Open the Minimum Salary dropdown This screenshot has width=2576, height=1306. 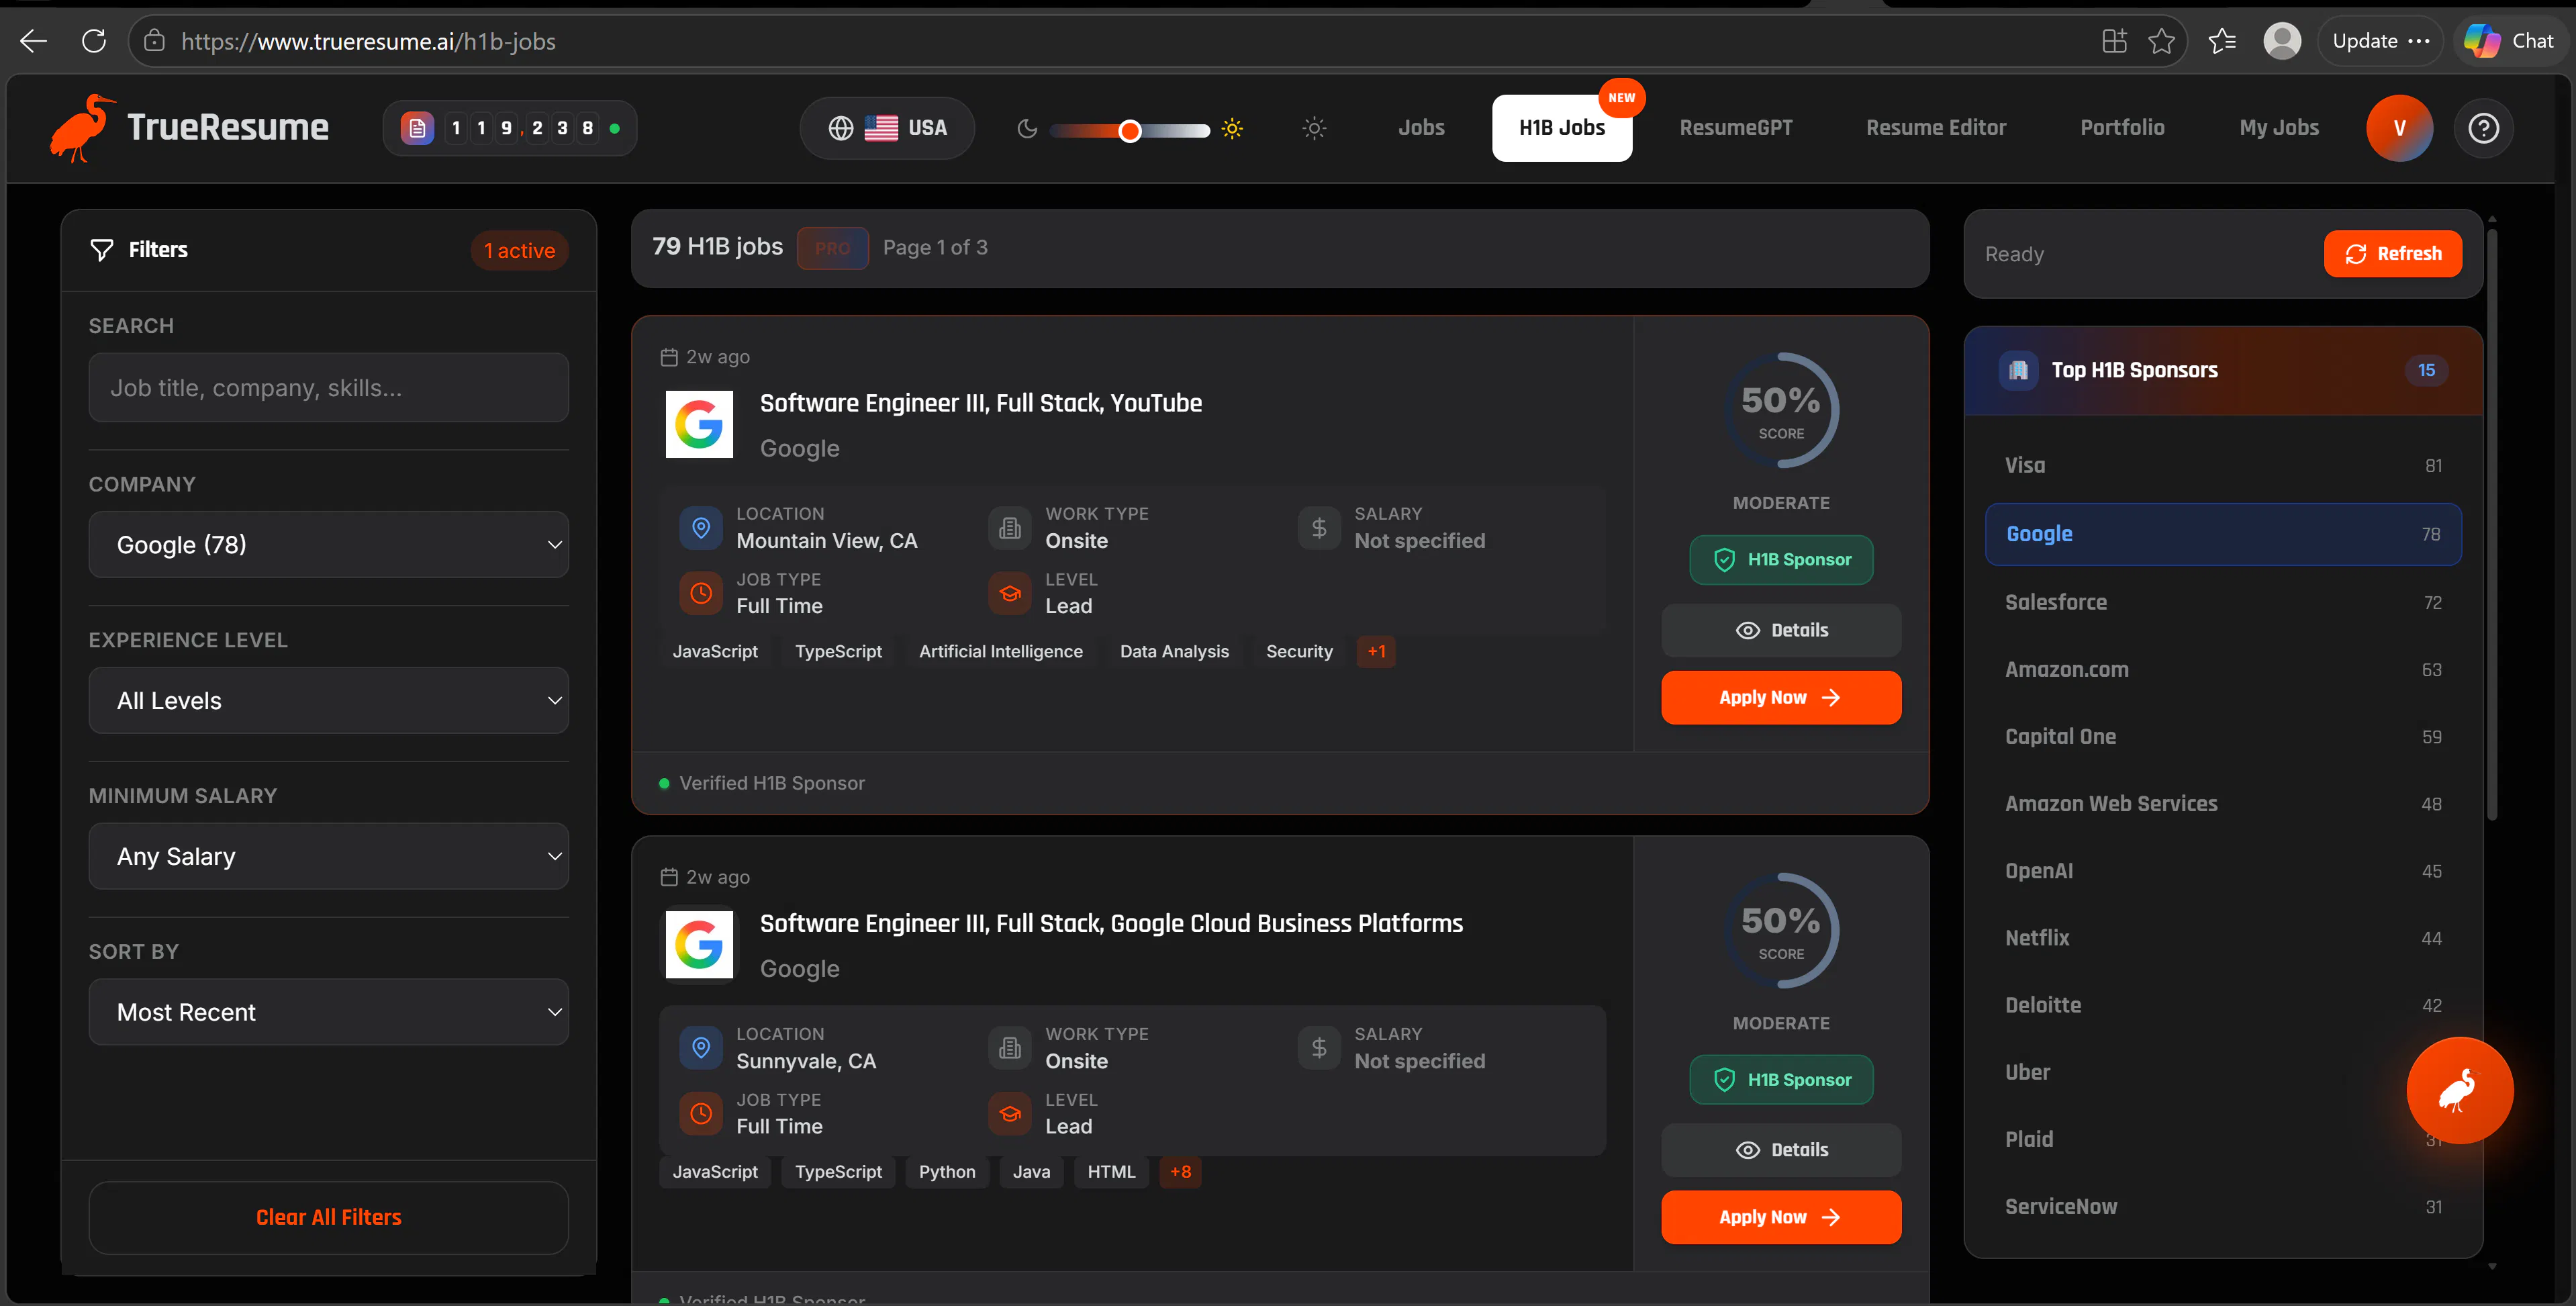[329, 857]
